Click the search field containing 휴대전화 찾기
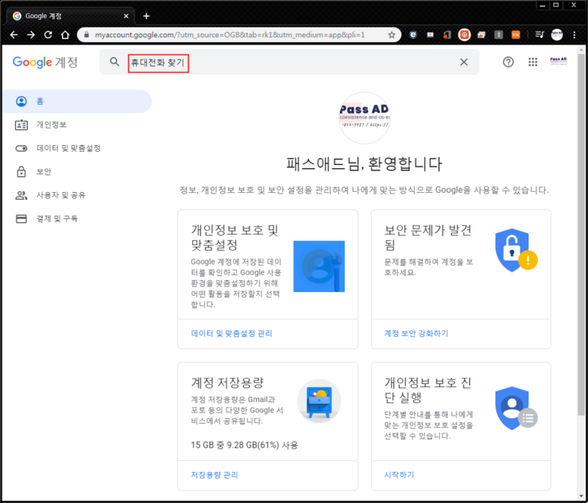The height and width of the screenshot is (503, 588). (x=288, y=62)
